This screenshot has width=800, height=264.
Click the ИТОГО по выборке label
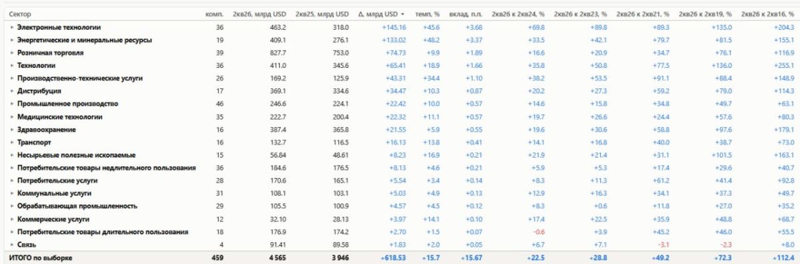coord(40,257)
